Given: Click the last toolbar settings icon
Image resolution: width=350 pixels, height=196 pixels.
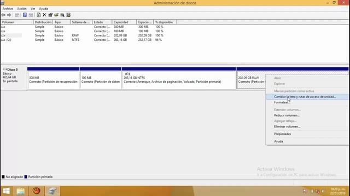Looking at the screenshot, I should [68, 15].
